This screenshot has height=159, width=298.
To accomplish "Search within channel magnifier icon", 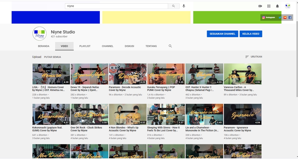I will click(x=170, y=46).
